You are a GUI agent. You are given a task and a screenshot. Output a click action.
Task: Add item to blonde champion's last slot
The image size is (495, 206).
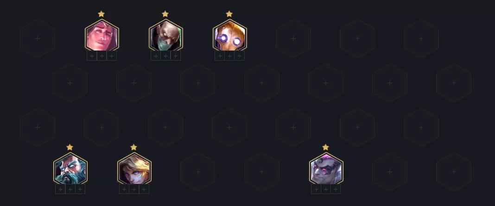(144, 189)
